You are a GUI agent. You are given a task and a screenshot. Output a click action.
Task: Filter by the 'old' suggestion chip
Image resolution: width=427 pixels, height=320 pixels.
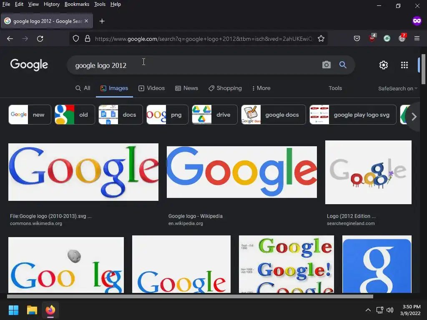[75, 115]
